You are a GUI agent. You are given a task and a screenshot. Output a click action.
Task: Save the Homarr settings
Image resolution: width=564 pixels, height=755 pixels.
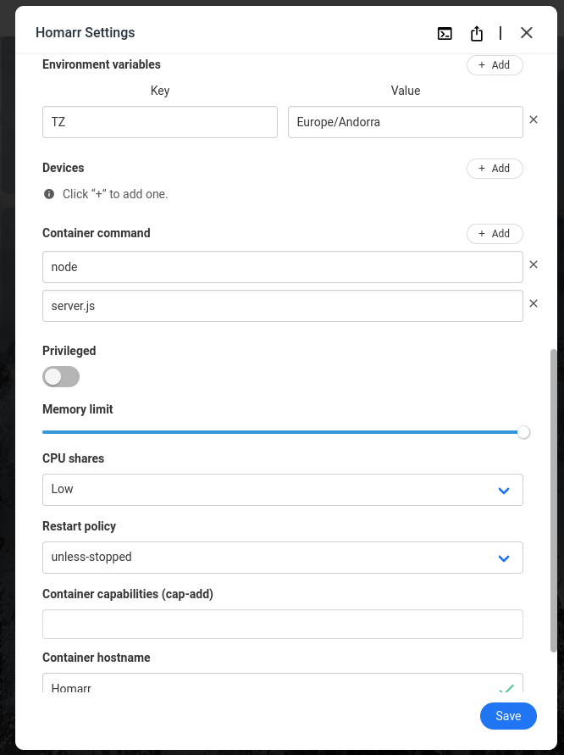[508, 716]
